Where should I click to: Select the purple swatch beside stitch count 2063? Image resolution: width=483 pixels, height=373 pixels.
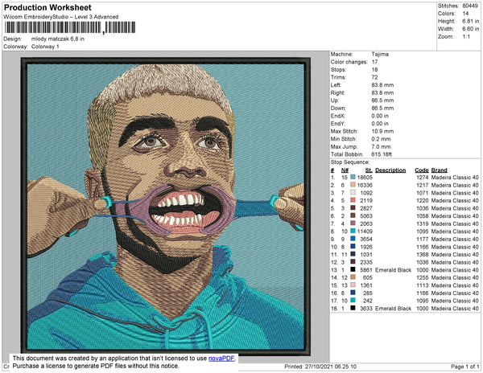pos(353,223)
